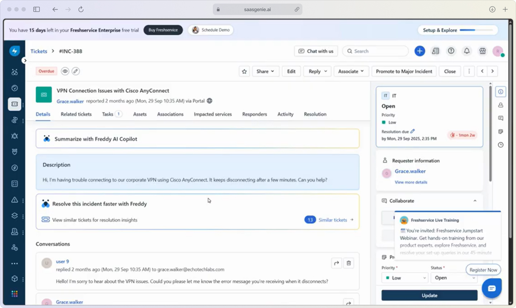Click Chat with us button
Viewport: 516px width, 308px height.
[316, 51]
